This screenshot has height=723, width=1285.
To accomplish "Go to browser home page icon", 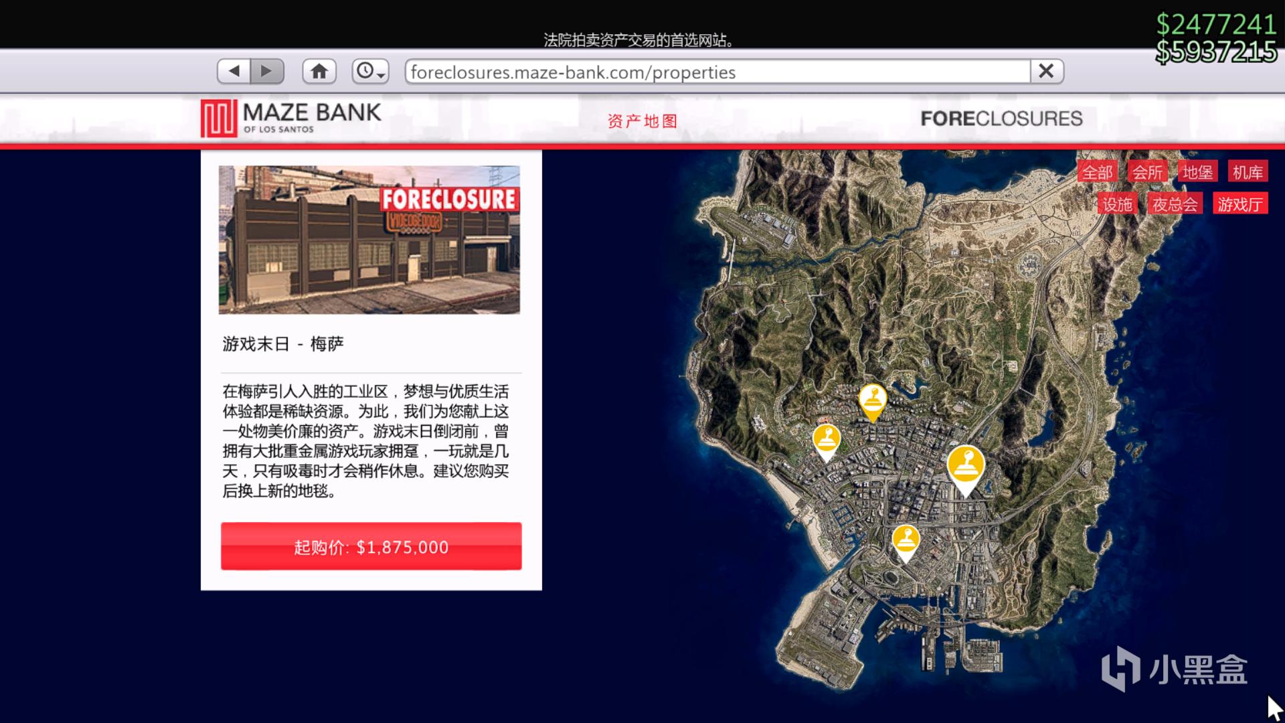I will click(x=319, y=71).
